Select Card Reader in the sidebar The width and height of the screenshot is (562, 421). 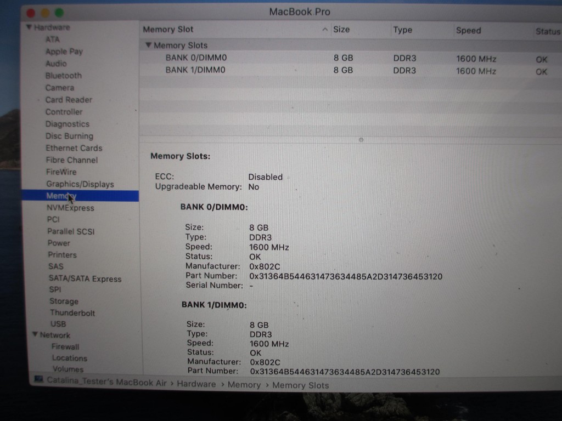pos(69,100)
